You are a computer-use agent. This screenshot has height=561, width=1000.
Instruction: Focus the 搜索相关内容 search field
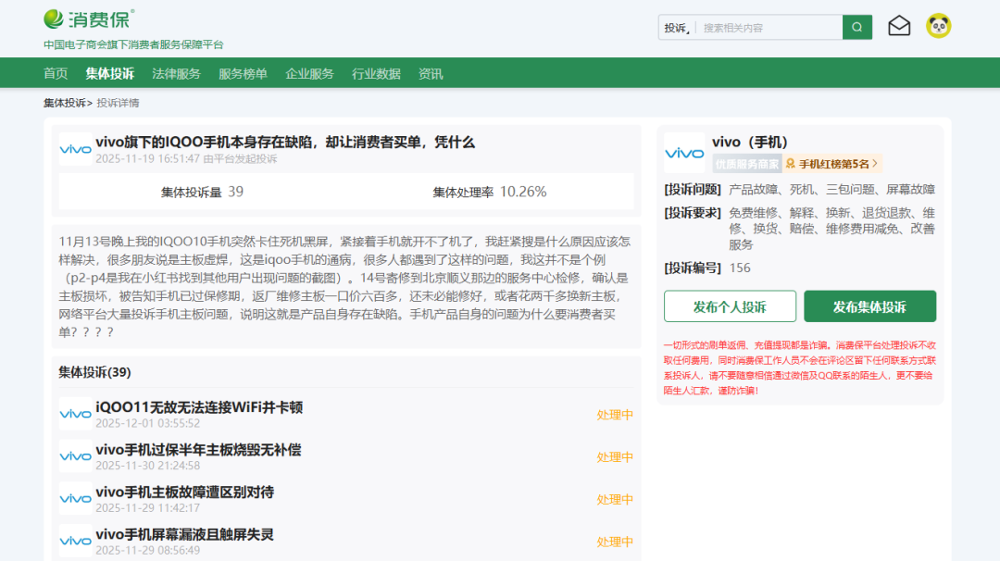[769, 28]
